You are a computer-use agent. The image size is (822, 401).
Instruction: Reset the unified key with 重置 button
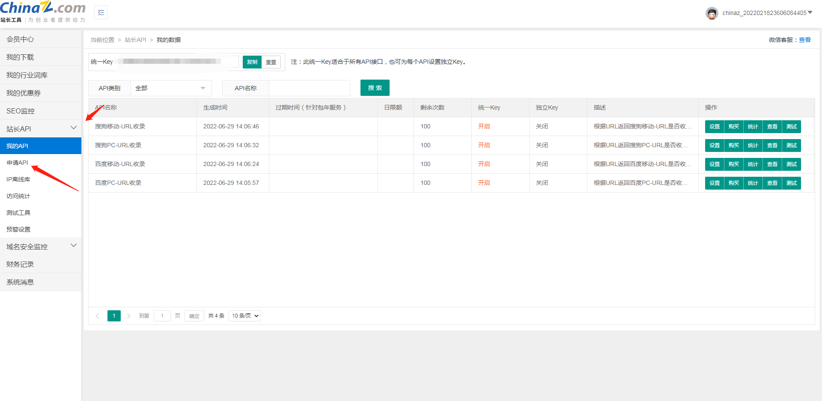(271, 62)
